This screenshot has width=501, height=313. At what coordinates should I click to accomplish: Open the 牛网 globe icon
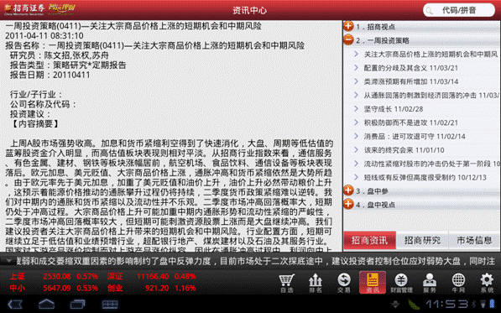tap(458, 282)
